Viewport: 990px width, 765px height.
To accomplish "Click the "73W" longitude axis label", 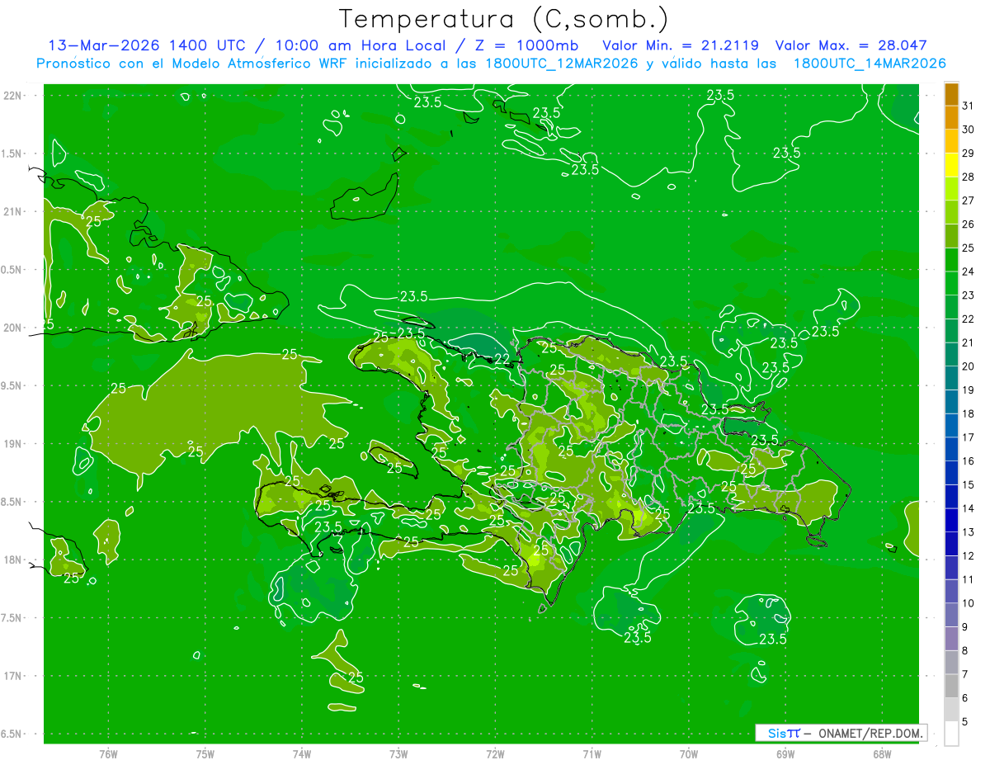I will tap(398, 753).
